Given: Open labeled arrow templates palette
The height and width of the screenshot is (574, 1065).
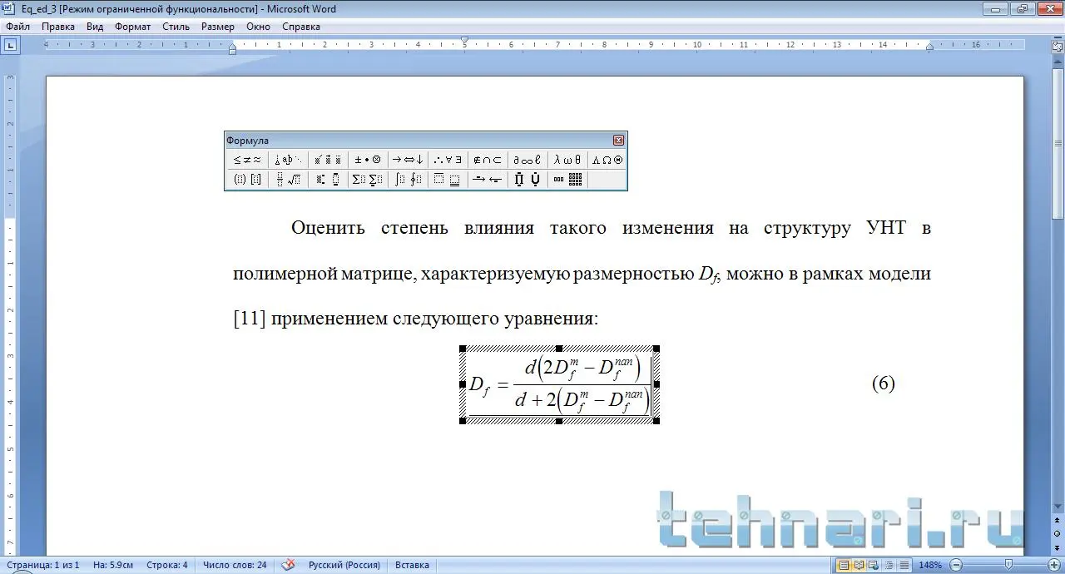Looking at the screenshot, I should (x=488, y=179).
